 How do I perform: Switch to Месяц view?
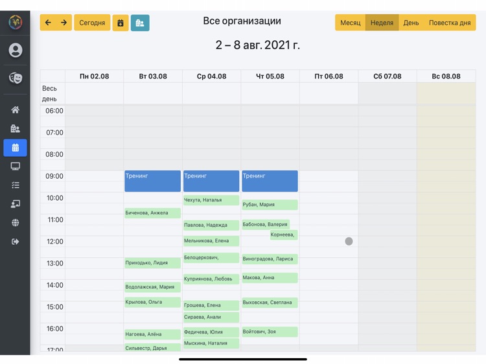(x=350, y=23)
